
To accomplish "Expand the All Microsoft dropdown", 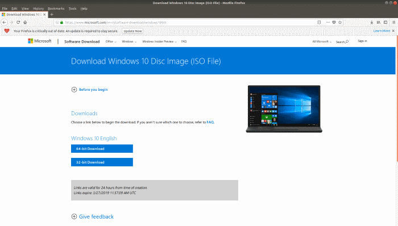I will click(x=322, y=41).
